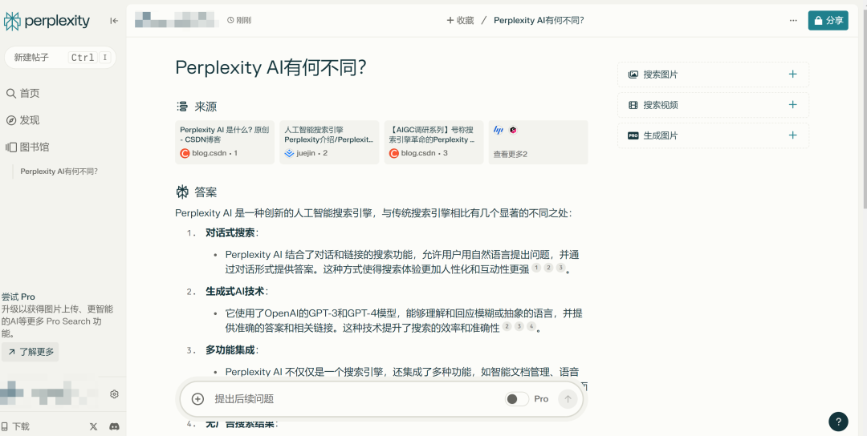Open the 图书馆 library page

coord(27,147)
